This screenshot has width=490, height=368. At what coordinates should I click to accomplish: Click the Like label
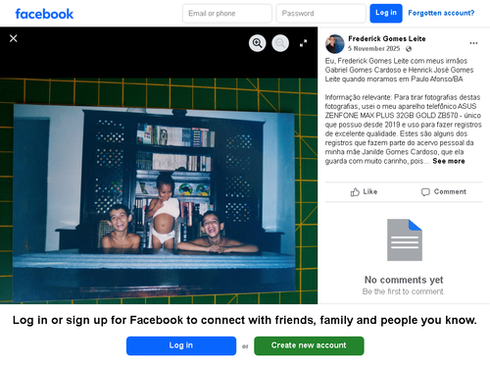pyautogui.click(x=370, y=191)
